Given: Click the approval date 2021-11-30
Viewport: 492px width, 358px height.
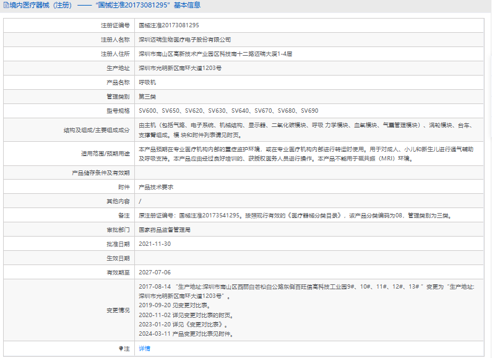Looking at the screenshot, I should coord(155,244).
